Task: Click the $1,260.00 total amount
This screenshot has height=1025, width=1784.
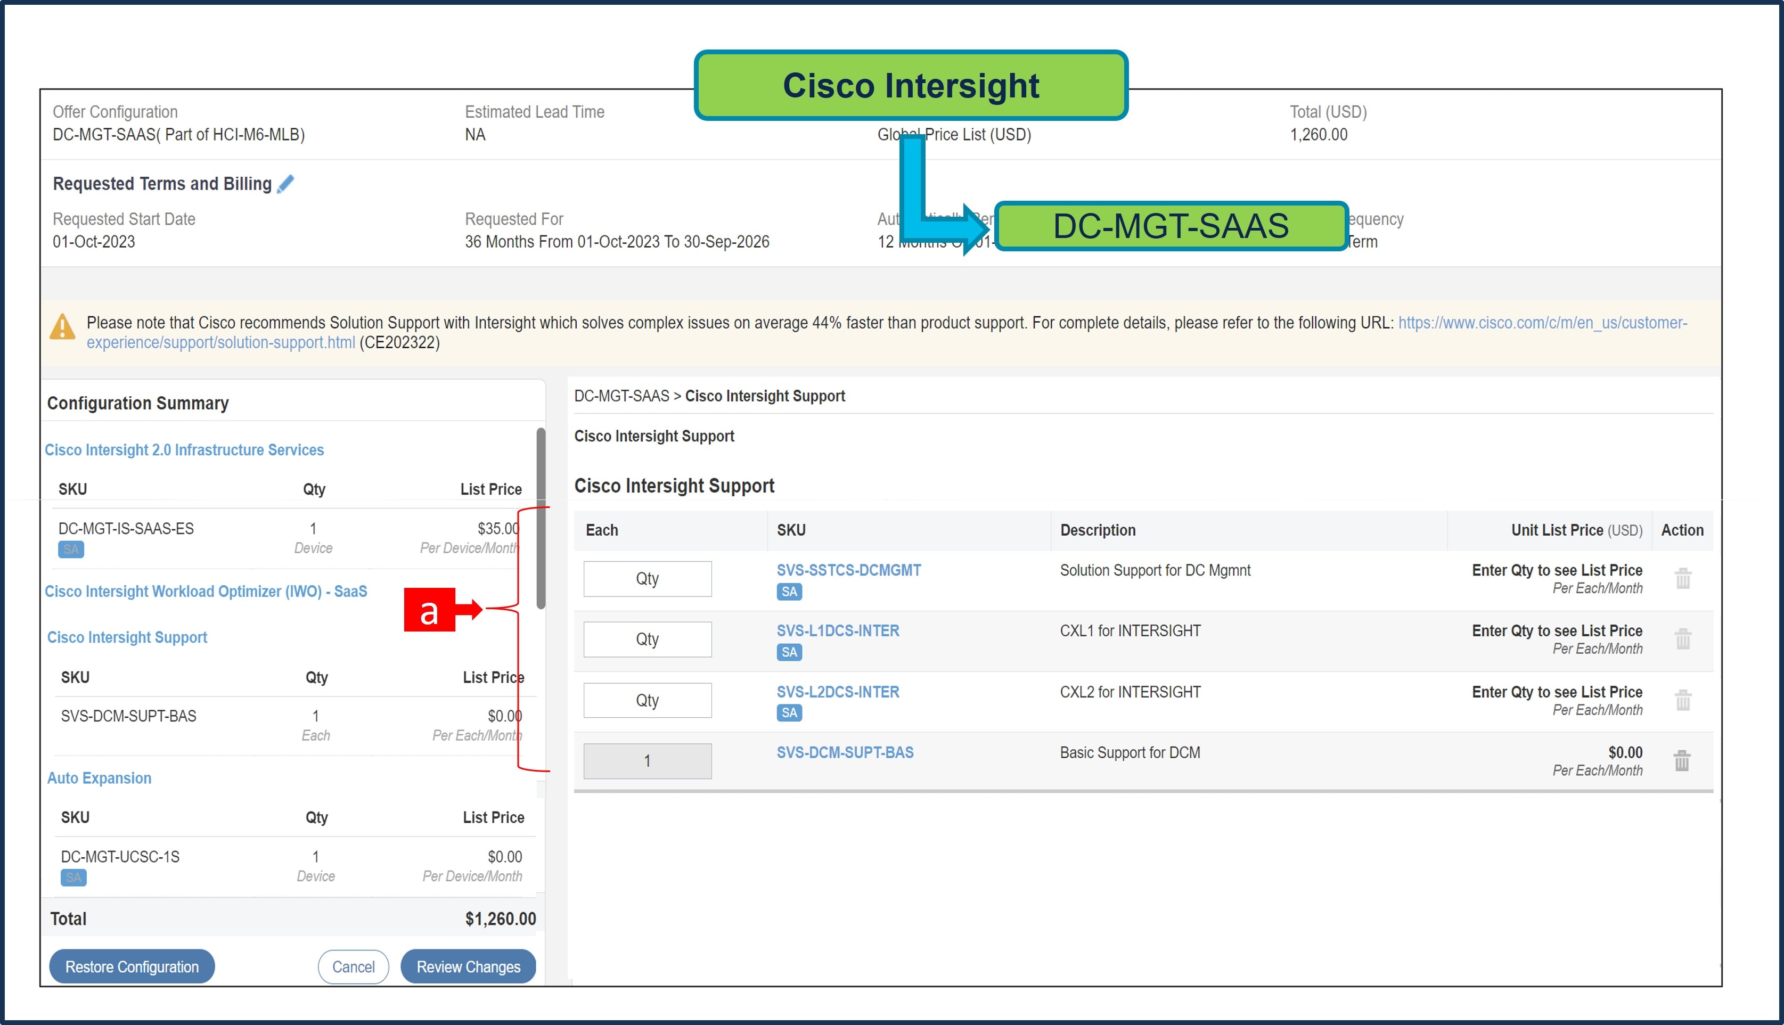Action: pos(501,919)
